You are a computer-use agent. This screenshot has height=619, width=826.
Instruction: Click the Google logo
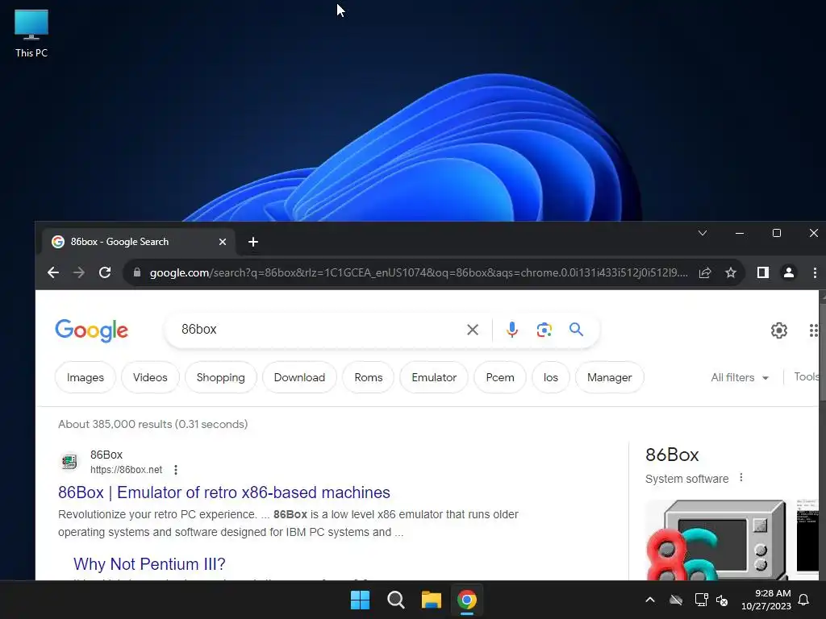[x=92, y=330]
